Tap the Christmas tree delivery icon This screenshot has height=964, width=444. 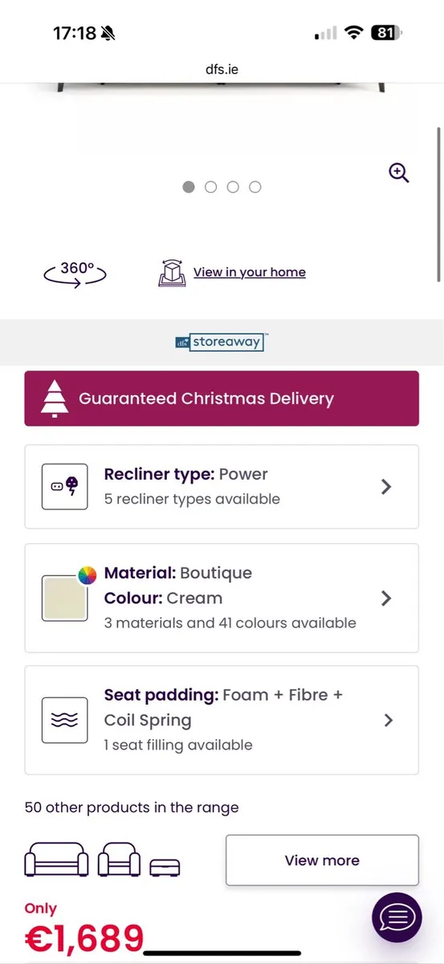[54, 398]
